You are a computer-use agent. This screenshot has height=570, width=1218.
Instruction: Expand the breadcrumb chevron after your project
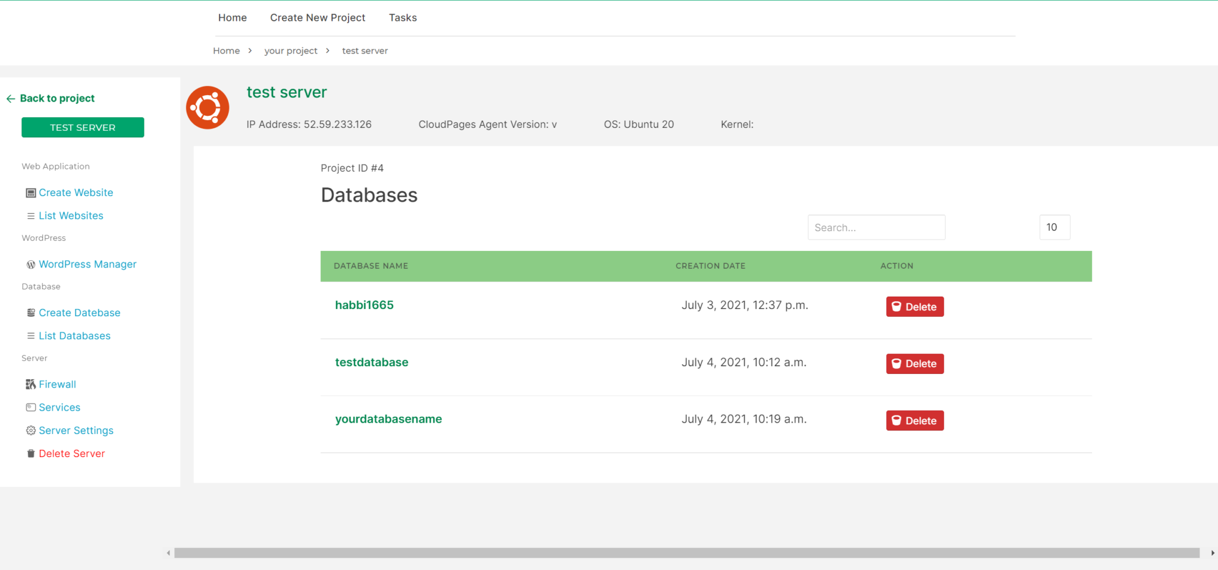coord(328,51)
